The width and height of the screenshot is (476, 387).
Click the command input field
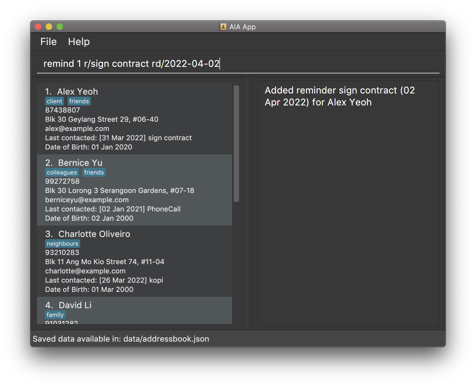(x=238, y=64)
